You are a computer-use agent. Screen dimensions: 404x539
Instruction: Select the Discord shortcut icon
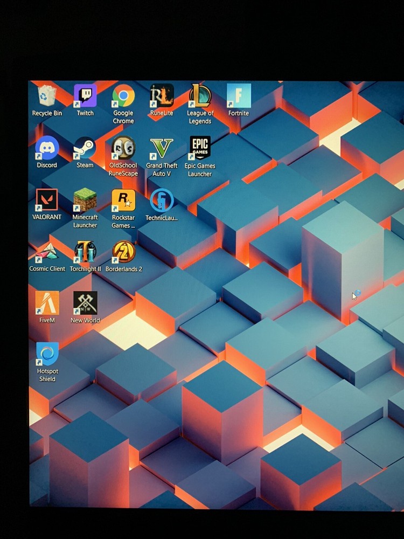[47, 148]
